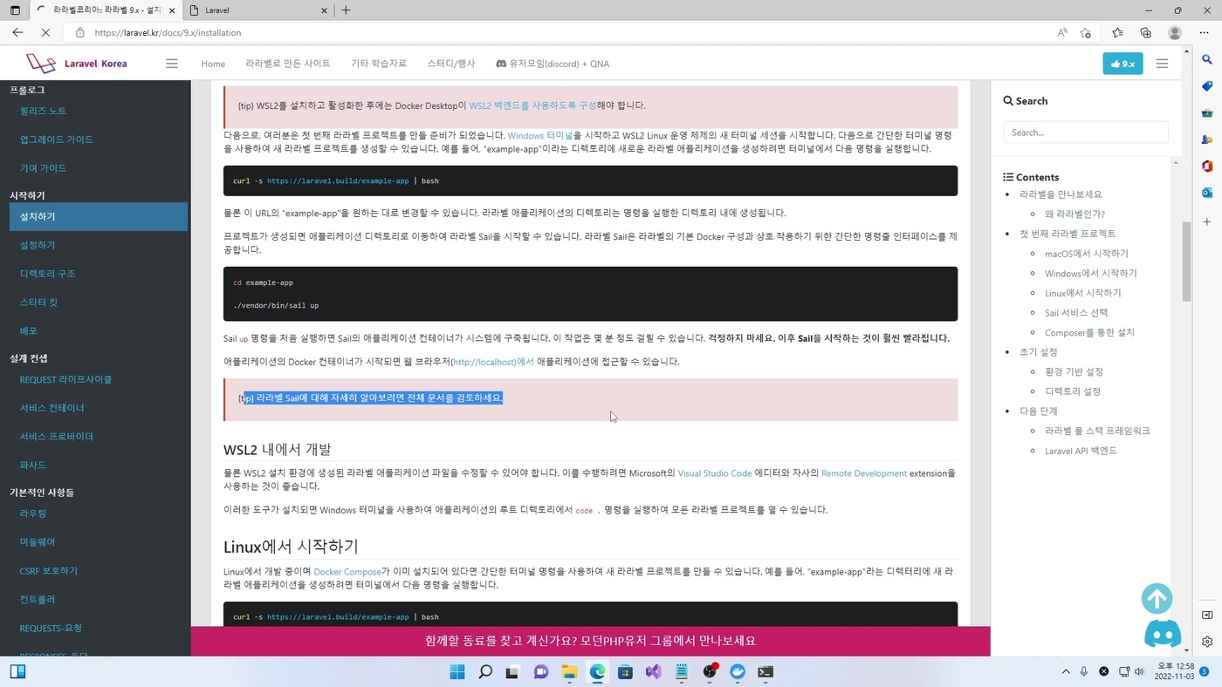Open 스타터 킷 in the sidebar
The width and height of the screenshot is (1222, 687).
click(x=38, y=303)
